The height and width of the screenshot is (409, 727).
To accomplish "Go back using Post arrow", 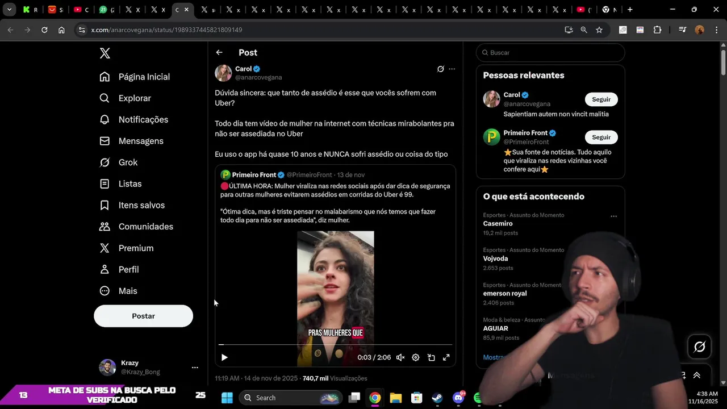I will pyautogui.click(x=219, y=52).
